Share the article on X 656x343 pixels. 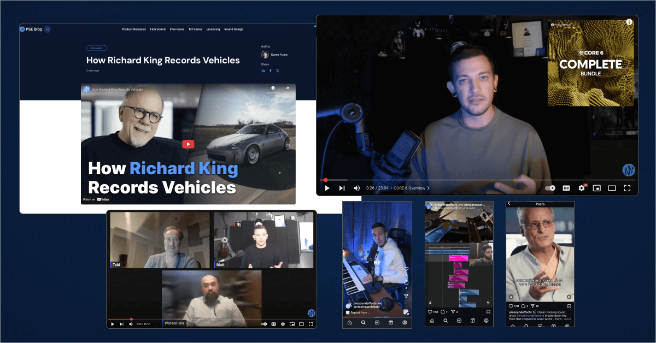click(277, 70)
